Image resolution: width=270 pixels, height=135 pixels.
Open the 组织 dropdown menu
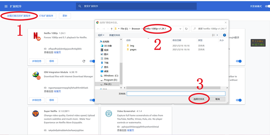(x=101, y=35)
